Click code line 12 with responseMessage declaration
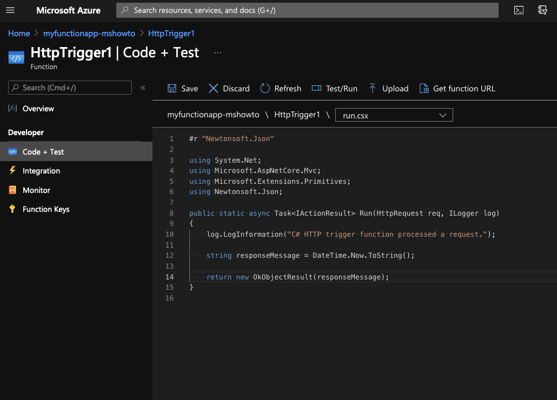This screenshot has height=400, width=557. tap(310, 256)
